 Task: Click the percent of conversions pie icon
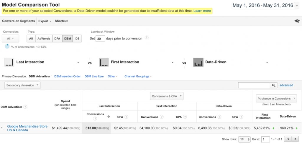[x=7, y=47]
